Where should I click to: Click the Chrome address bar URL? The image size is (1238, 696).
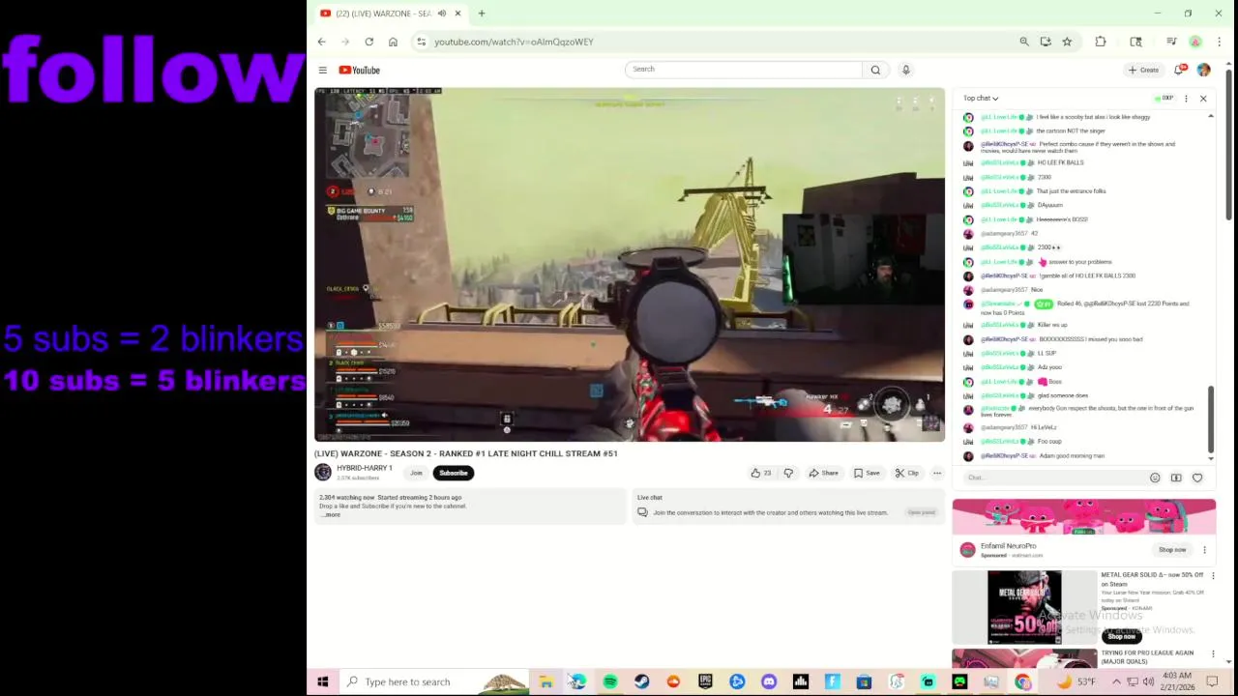pos(514,42)
